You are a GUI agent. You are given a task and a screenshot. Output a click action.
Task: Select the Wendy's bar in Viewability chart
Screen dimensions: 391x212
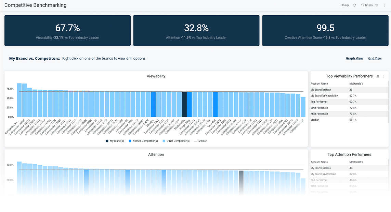(153, 104)
